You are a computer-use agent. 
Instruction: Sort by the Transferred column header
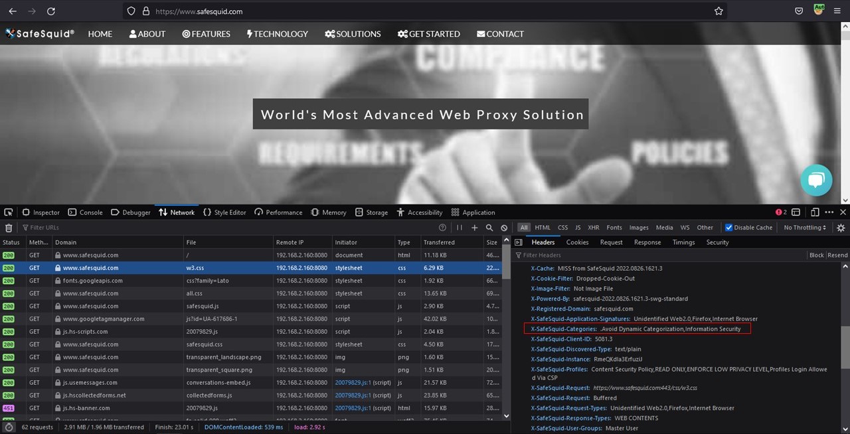click(x=451, y=242)
